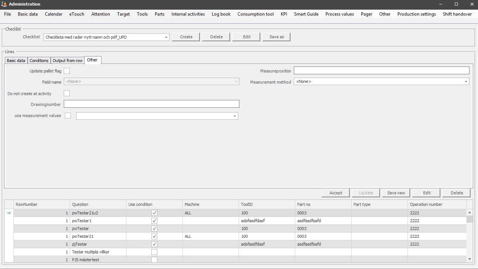Image resolution: width=478 pixels, height=269 pixels.
Task: Toggle the use measurement values checkbox
Action: tap(68, 116)
